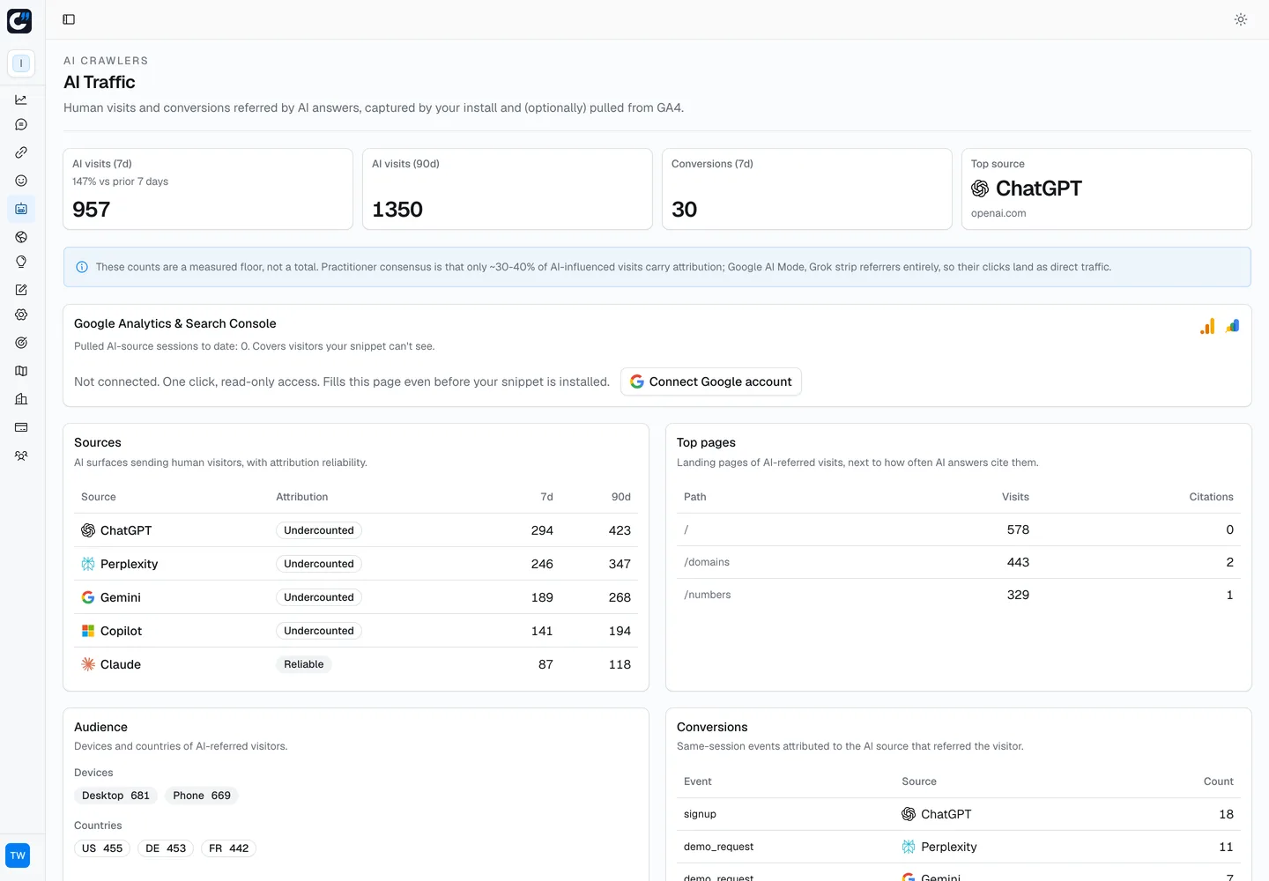Select the Perplexity row in Sources
Image resolution: width=1269 pixels, height=881 pixels.
click(x=356, y=564)
